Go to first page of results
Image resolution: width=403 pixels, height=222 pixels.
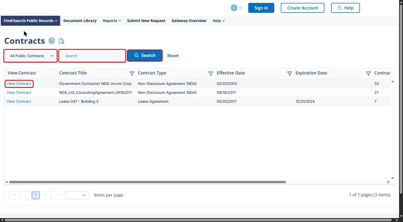click(x=15, y=195)
